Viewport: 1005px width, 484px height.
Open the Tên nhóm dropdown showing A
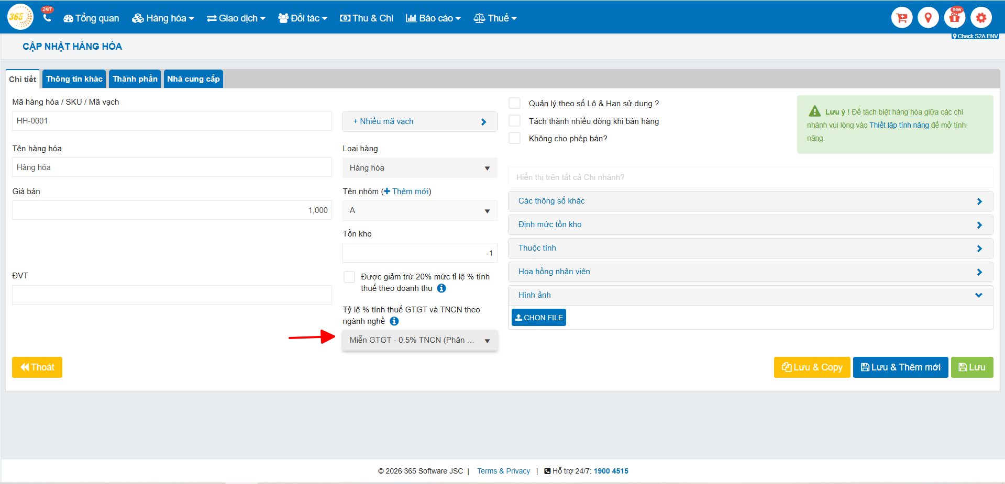tap(419, 210)
